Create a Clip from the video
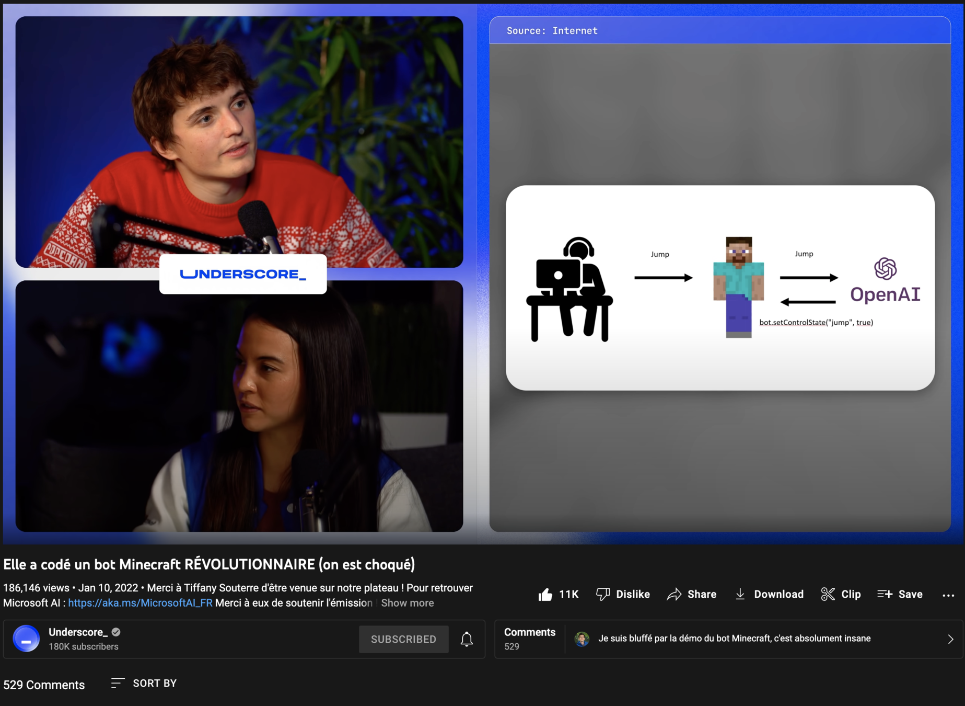Image resolution: width=965 pixels, height=706 pixels. 841,594
